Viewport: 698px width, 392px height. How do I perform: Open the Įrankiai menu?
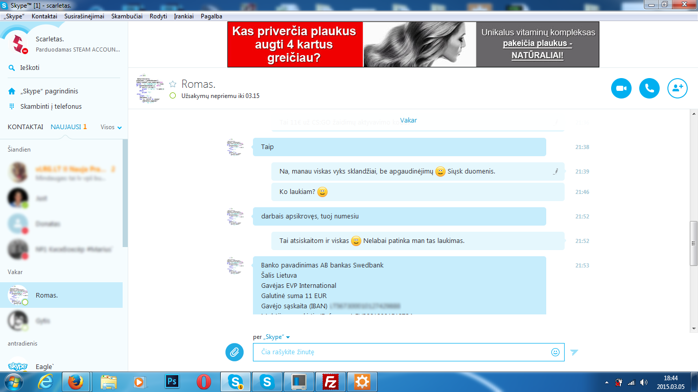(x=184, y=16)
